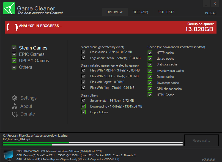Toggle Files With *.CLOG checkbox

83,76
